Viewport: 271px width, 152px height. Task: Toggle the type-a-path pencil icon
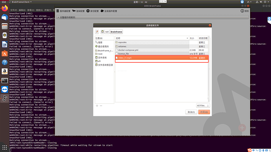point(97,32)
